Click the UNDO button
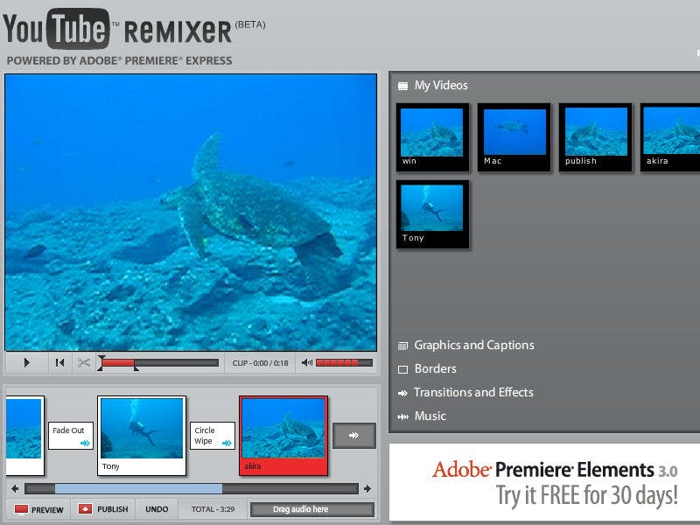The image size is (700, 525). [x=157, y=509]
